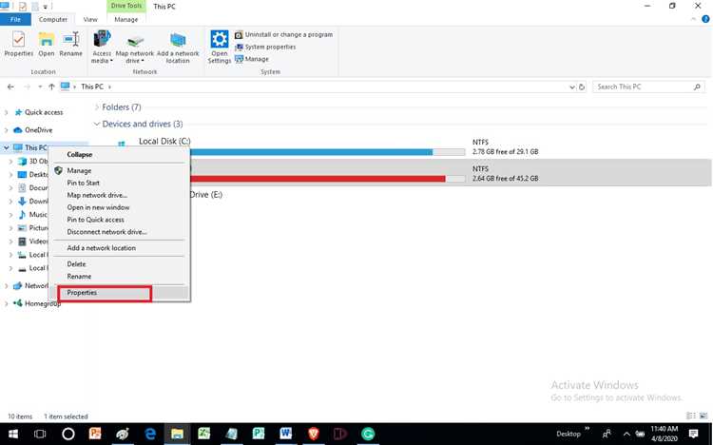Screen dimensions: 713x445
Task: Click the Open ribbon icon
Action: pyautogui.click(x=46, y=44)
